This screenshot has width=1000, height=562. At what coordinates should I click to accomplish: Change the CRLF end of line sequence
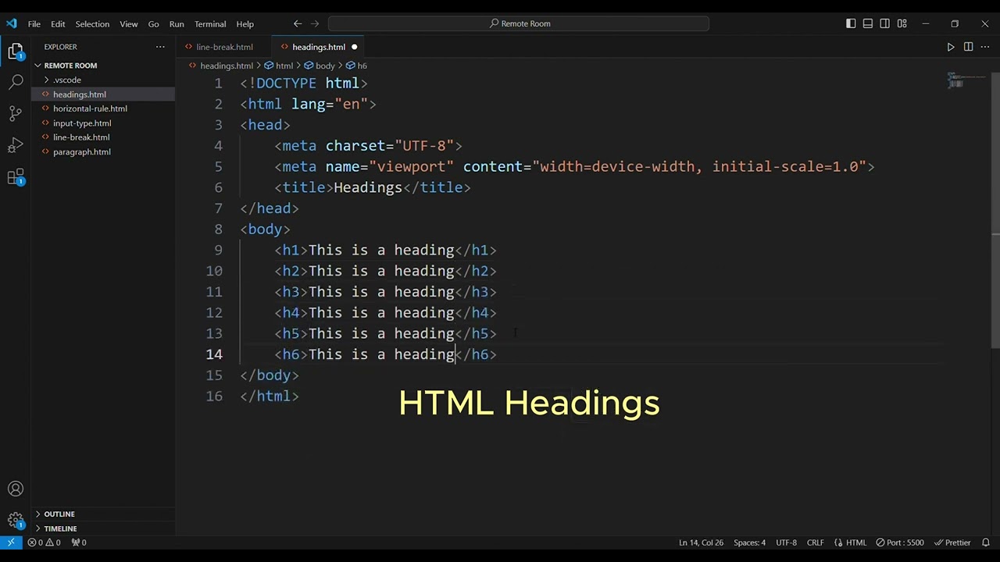click(x=815, y=542)
